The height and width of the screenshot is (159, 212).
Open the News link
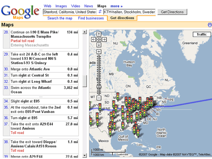pos(89,6)
